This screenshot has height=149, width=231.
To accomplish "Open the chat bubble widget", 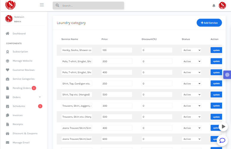I will (x=222, y=140).
